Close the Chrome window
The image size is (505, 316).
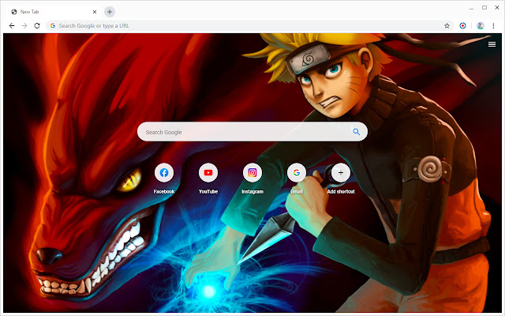tap(497, 7)
